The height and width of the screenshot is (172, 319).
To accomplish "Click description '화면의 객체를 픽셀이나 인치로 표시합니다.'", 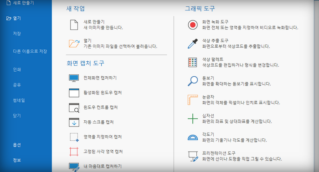I will click(x=241, y=103).
